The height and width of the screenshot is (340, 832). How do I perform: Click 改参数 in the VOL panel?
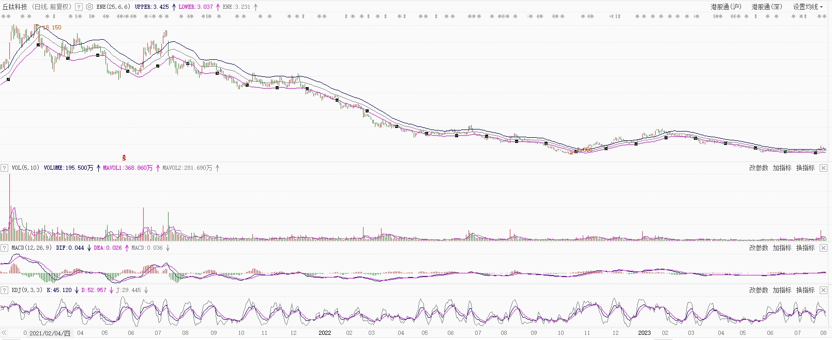tap(759, 168)
